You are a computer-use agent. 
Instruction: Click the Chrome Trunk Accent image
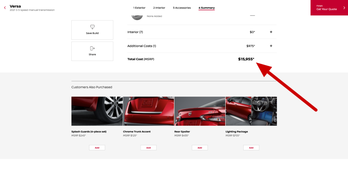(149, 111)
